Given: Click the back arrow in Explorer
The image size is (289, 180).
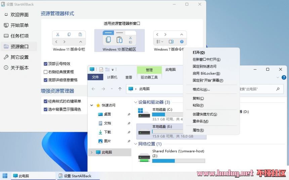Looking at the screenshot, I should pyautogui.click(x=93, y=89).
